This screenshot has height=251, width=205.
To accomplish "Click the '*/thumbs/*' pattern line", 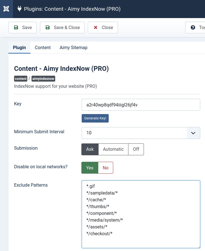I will (x=98, y=206).
